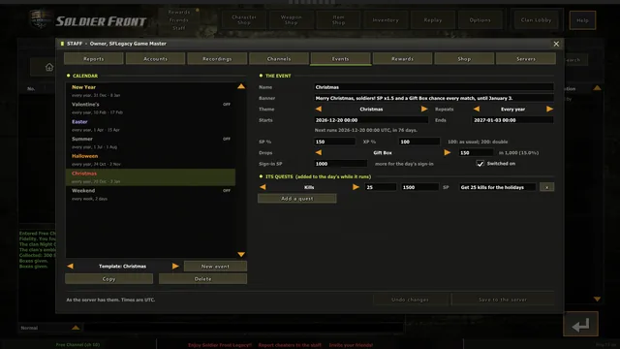
Task: Open the Rewards tab
Action: pos(403,58)
